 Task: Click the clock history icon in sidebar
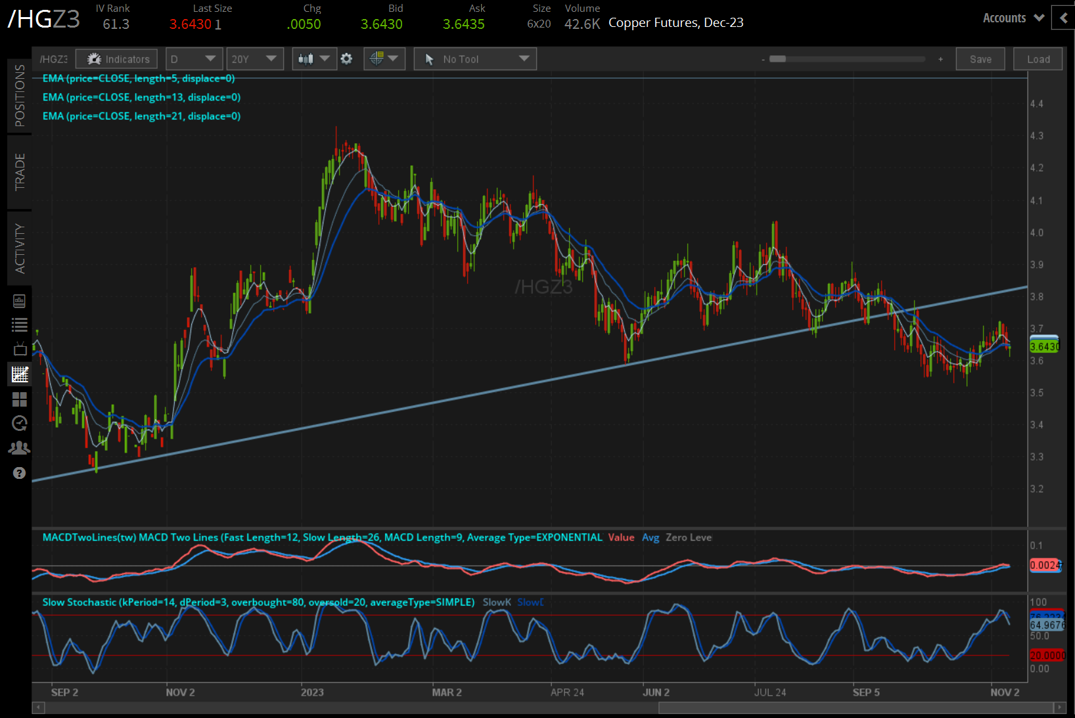(x=20, y=423)
